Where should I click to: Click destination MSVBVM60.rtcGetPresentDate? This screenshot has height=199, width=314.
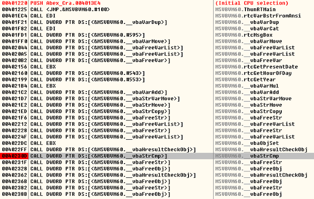pyautogui.click(x=257, y=67)
